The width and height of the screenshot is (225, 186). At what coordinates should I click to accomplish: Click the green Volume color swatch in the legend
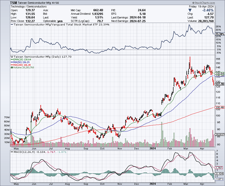coord(12,67)
